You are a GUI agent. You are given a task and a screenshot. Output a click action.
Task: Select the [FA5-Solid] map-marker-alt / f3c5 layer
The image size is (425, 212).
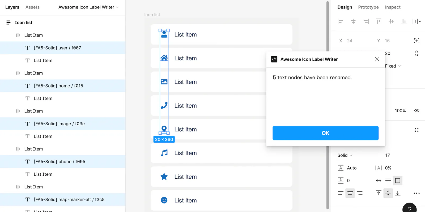pos(63,199)
